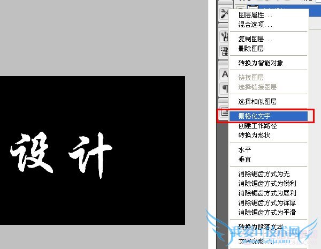Open the tool presets wrench icon

(225, 14)
